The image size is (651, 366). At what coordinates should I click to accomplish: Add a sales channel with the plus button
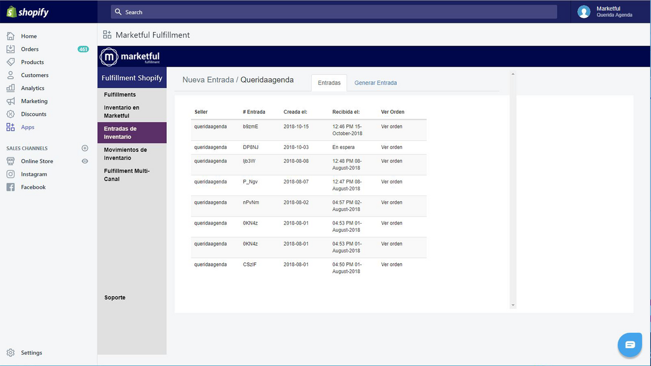pyautogui.click(x=84, y=148)
